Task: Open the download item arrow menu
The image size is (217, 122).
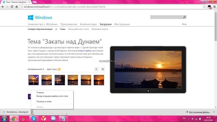Action: 32,112
